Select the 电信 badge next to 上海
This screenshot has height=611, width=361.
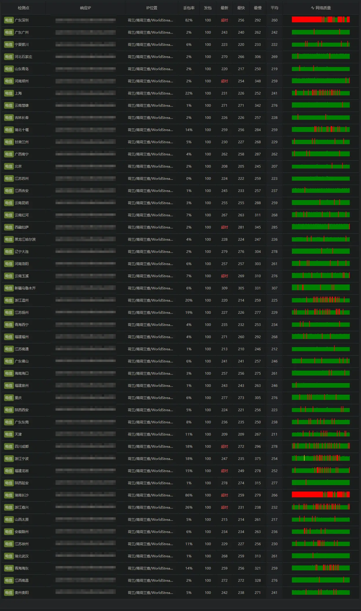pyautogui.click(x=9, y=93)
